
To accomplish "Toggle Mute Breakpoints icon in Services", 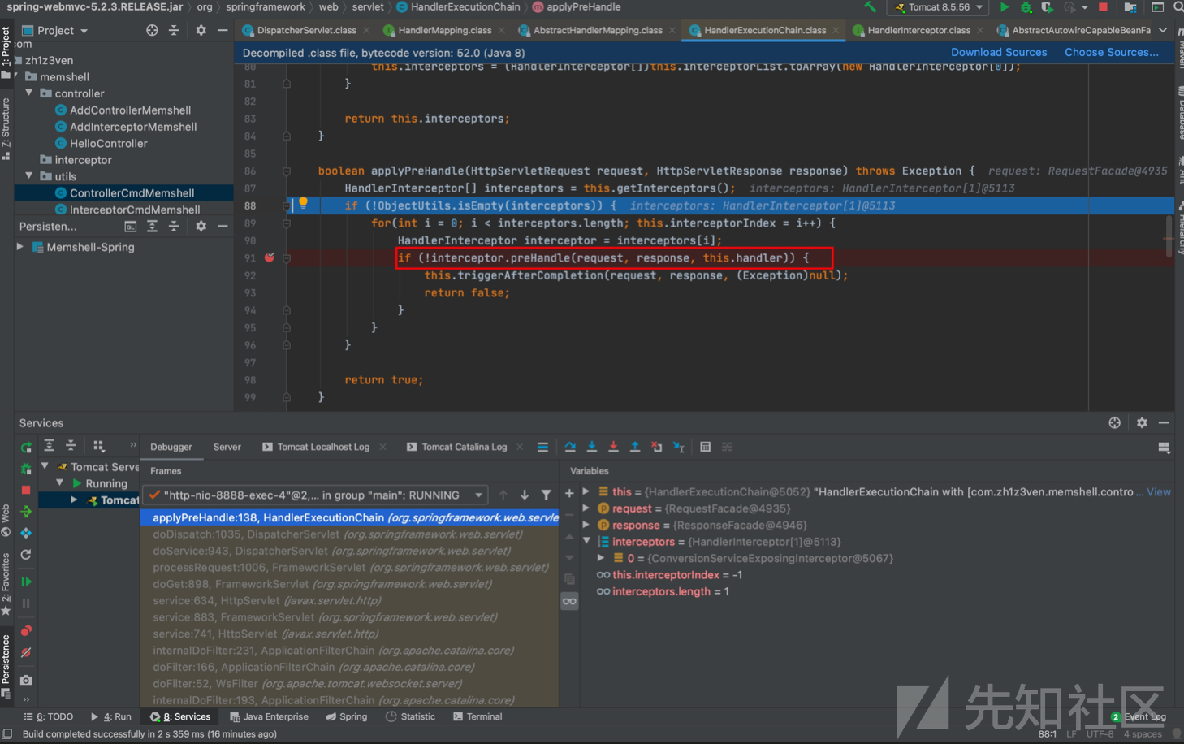I will (26, 652).
